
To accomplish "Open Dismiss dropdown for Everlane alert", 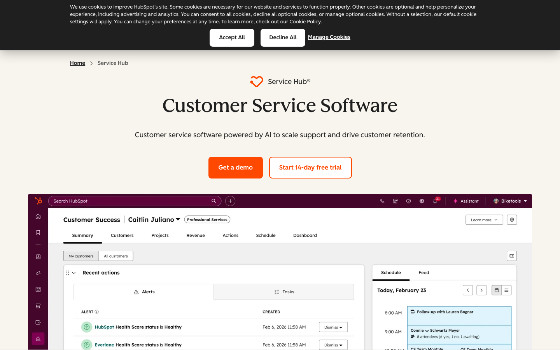I will [333, 345].
